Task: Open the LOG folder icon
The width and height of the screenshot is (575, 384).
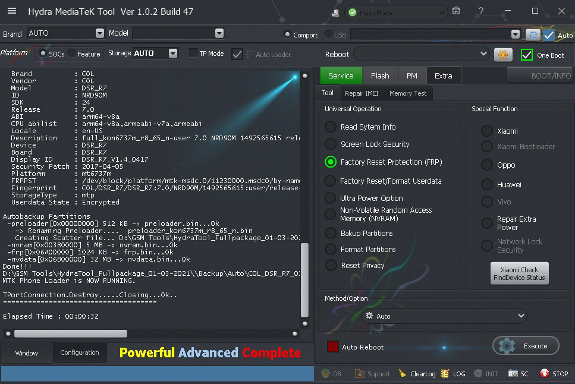Action: (x=445, y=374)
